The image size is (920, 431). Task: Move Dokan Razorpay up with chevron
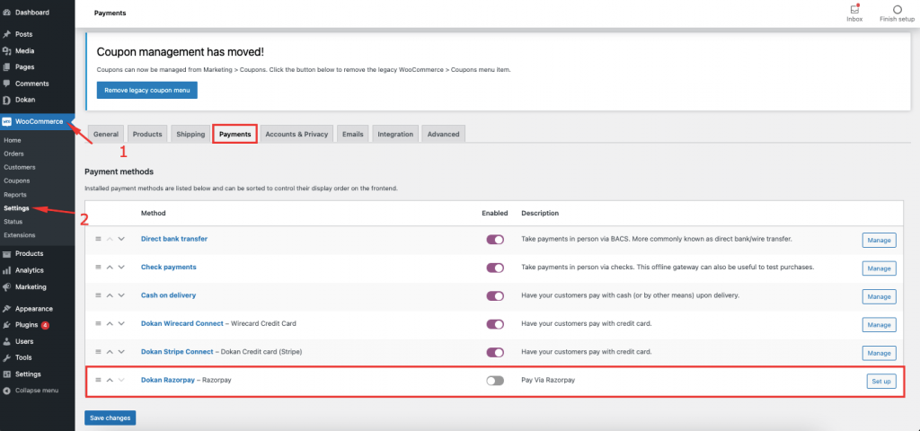(x=110, y=381)
